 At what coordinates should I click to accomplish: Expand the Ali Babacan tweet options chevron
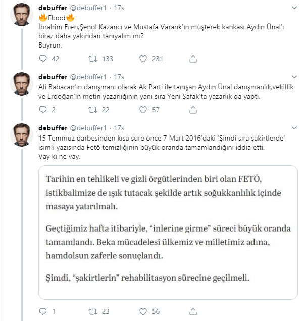pos(294,77)
